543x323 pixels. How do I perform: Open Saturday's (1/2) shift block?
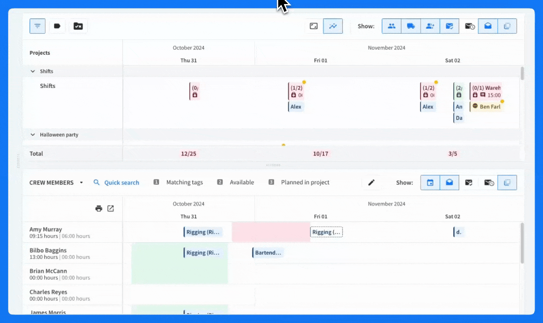428,92
